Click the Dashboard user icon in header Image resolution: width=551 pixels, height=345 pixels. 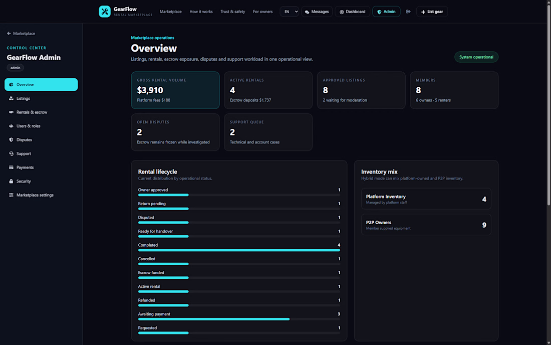pyautogui.click(x=342, y=12)
